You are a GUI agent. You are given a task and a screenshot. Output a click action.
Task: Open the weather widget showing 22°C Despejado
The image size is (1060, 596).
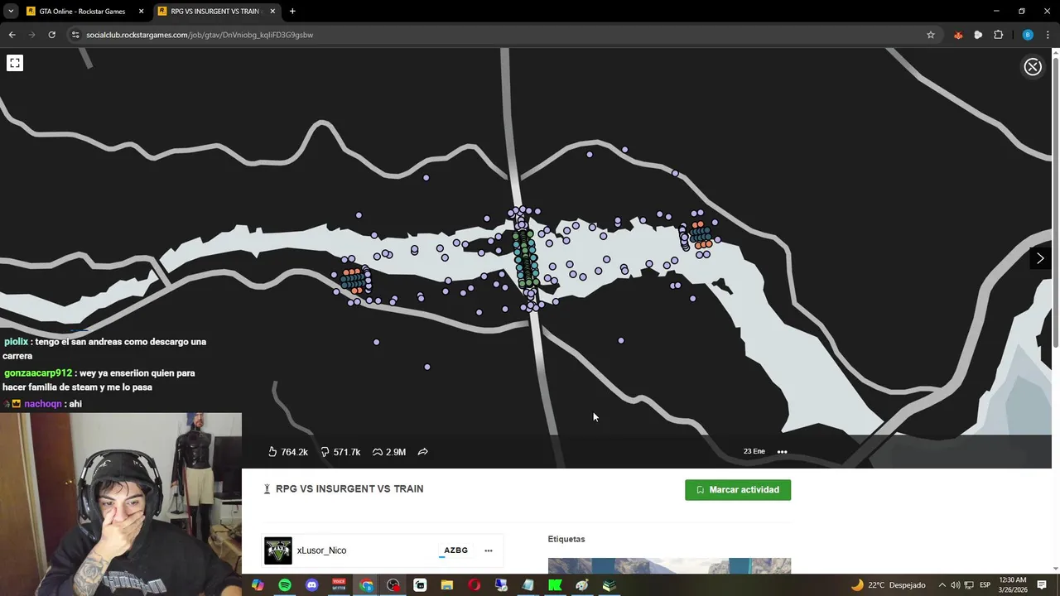pos(889,585)
